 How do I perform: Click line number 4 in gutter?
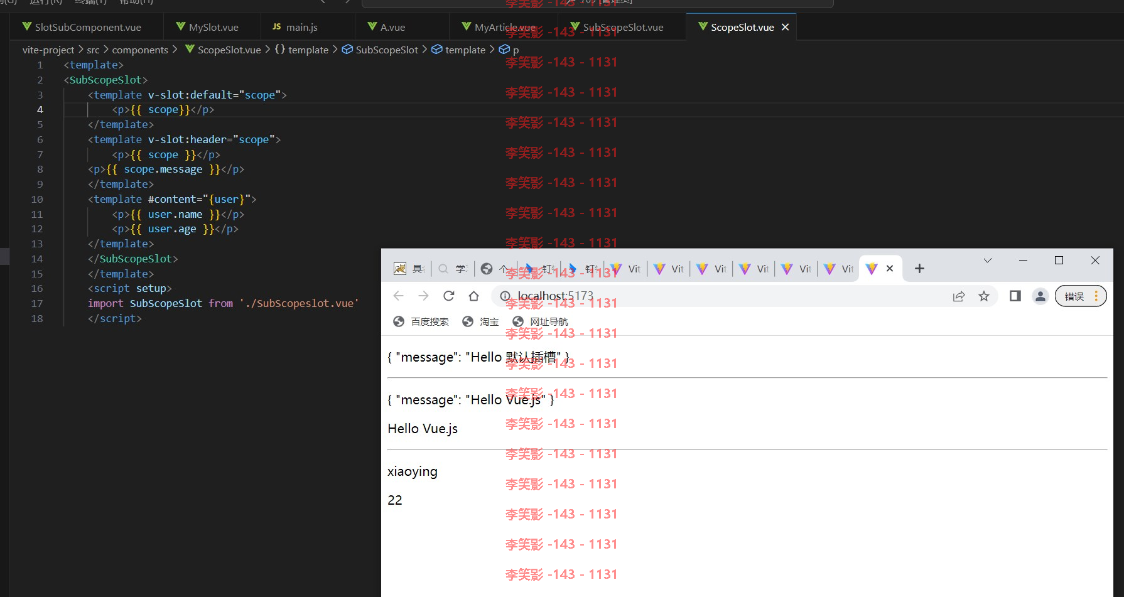coord(40,110)
